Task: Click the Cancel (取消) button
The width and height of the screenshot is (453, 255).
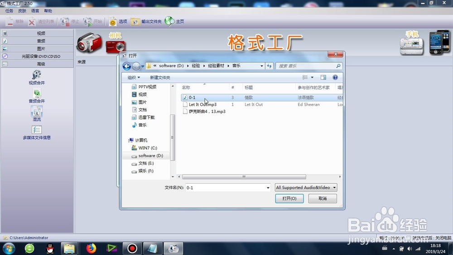Action: (323, 199)
